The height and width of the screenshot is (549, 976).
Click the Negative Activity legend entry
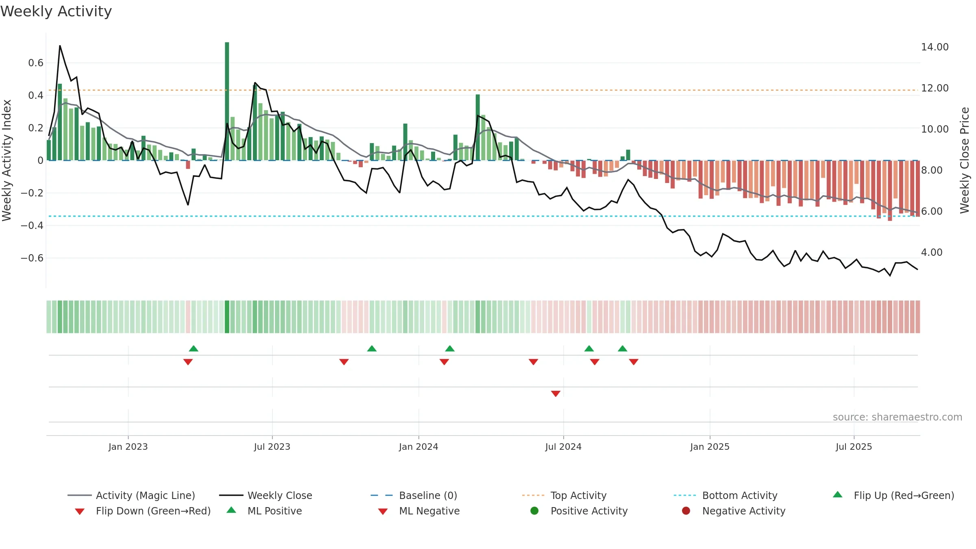coord(734,511)
